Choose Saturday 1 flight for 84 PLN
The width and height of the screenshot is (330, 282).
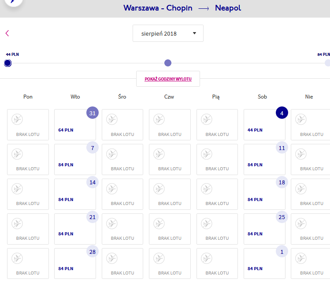point(264,264)
